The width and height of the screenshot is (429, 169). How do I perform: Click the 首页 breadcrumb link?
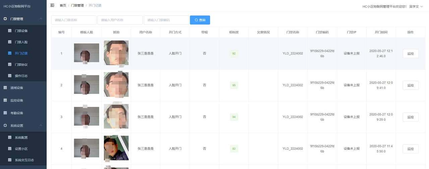point(63,6)
